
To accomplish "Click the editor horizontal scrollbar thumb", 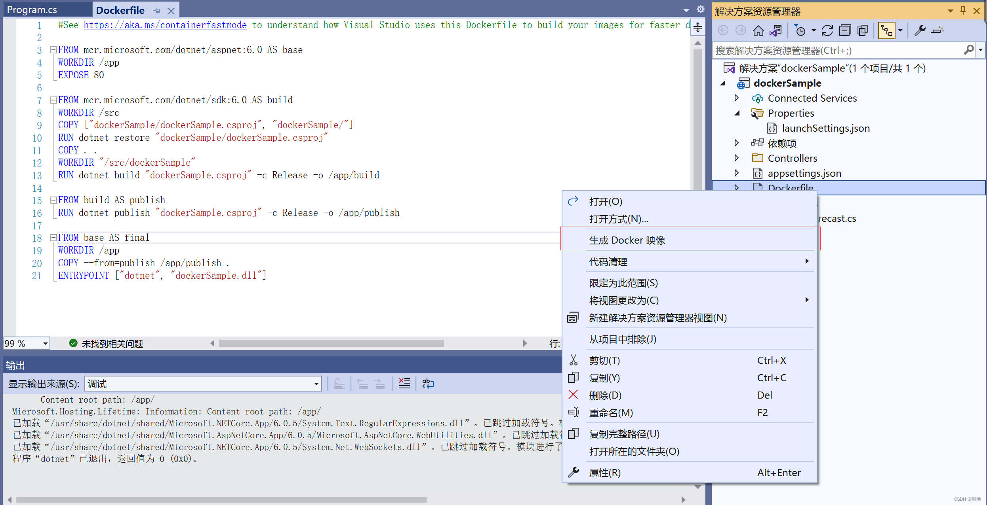I will click(x=331, y=343).
